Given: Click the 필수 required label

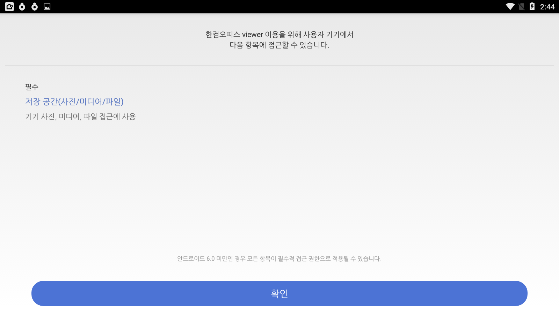Looking at the screenshot, I should pos(32,87).
